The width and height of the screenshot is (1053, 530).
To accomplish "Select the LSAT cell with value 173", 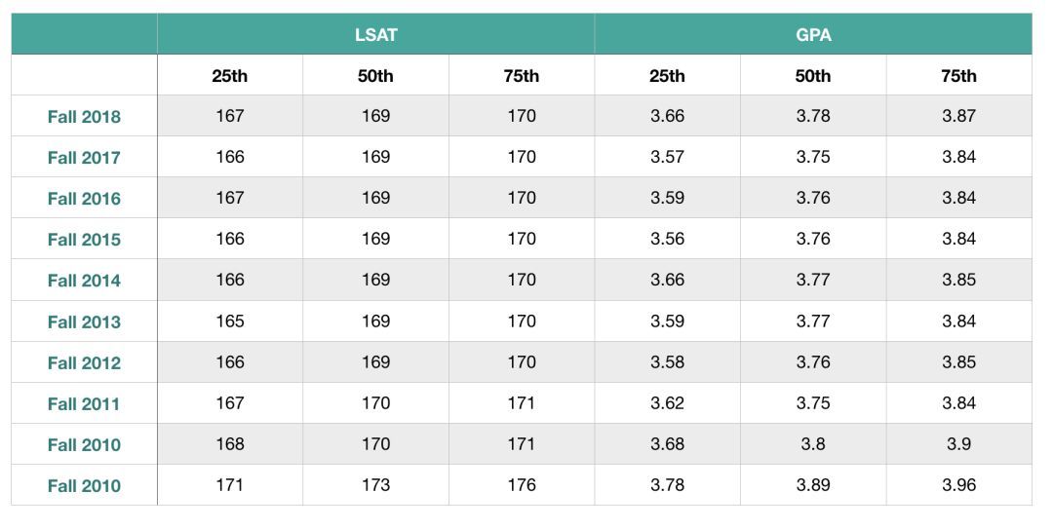I will [375, 485].
